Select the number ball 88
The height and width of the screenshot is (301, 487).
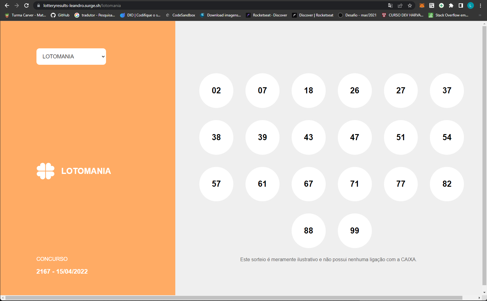coord(309,231)
